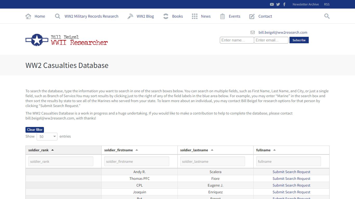Open WW2 Military Records Research menu
The height and width of the screenshot is (199, 355).
[91, 16]
